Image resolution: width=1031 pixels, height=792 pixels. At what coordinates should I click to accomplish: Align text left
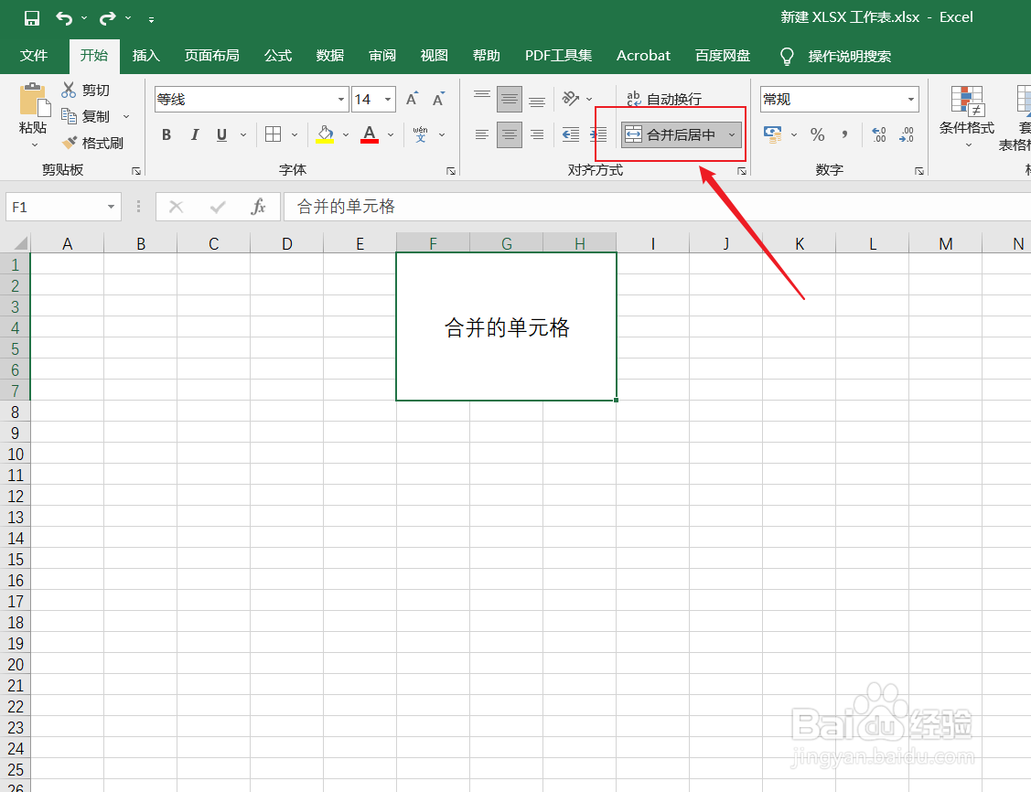tap(482, 134)
